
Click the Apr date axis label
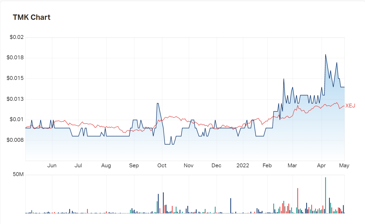tap(321, 165)
